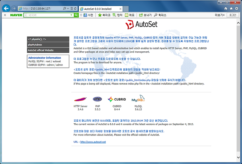This screenshot has width=242, height=164.
Task: Click the PHP 5.5.3 version label
Action: (x=97, y=108)
